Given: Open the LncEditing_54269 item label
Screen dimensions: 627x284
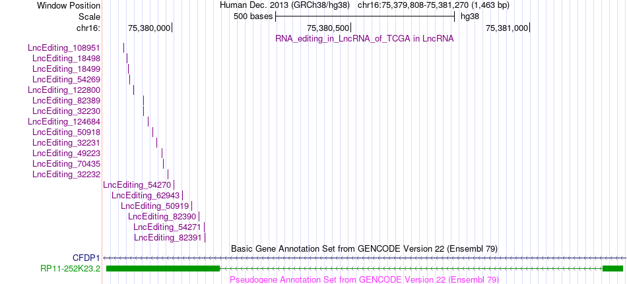Looking at the screenshot, I should (x=67, y=80).
